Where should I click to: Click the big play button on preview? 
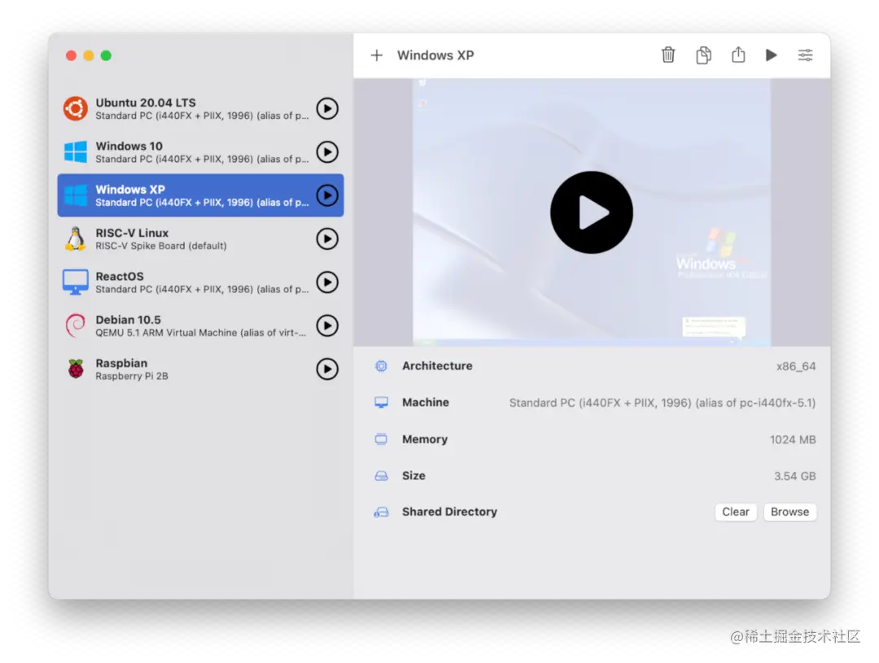click(592, 212)
